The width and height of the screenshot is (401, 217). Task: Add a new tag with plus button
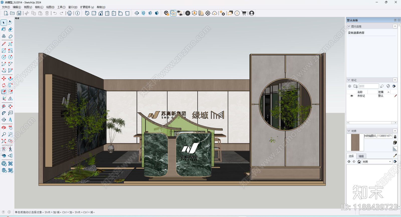coord(350,86)
